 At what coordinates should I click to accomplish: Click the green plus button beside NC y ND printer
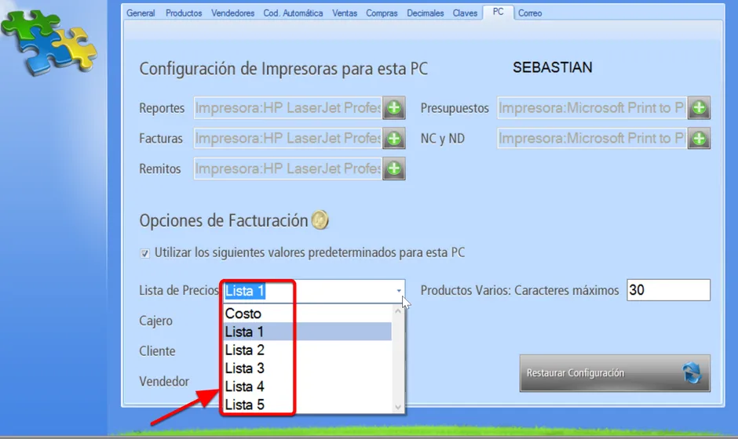coord(699,139)
